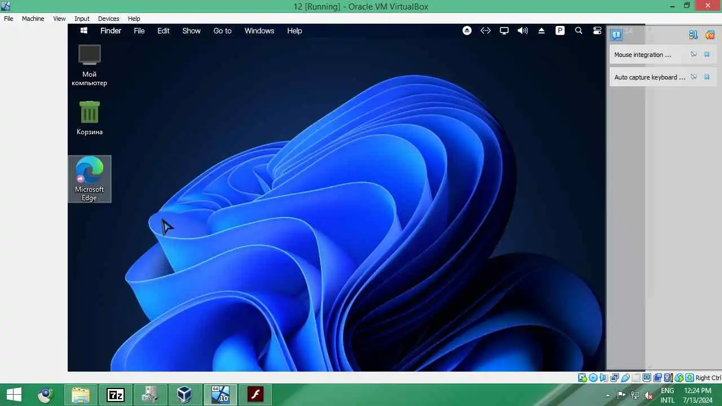Open the Windows menu in guest bar
722x406 pixels.
pos(259,30)
